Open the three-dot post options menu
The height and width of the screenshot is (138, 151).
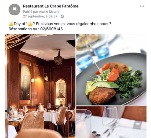coord(142,6)
